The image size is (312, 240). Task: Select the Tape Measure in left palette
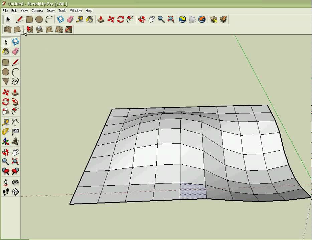[6, 122]
